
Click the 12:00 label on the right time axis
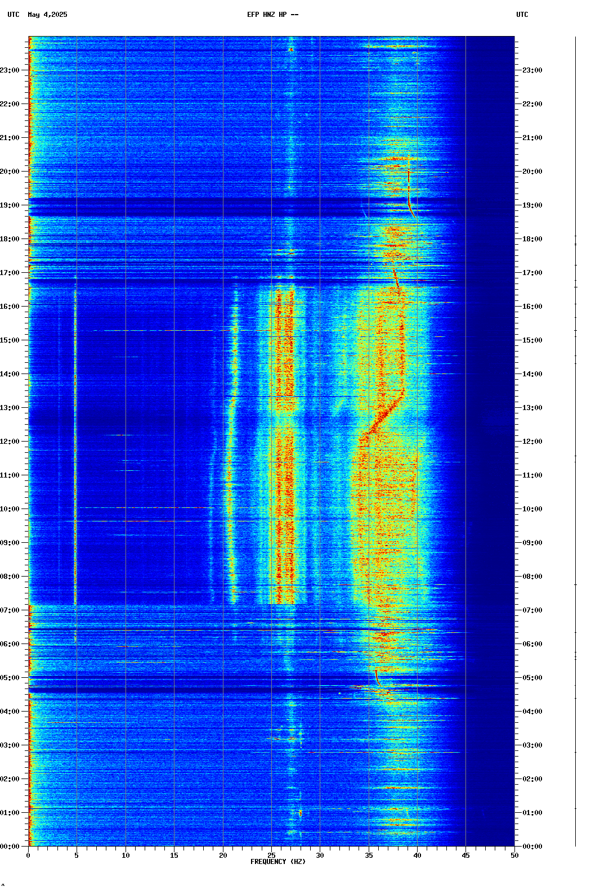(532, 442)
